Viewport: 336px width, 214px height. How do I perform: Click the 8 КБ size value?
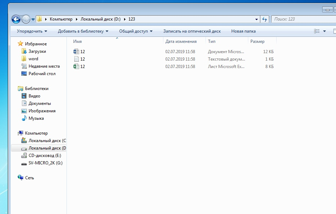(x=270, y=67)
